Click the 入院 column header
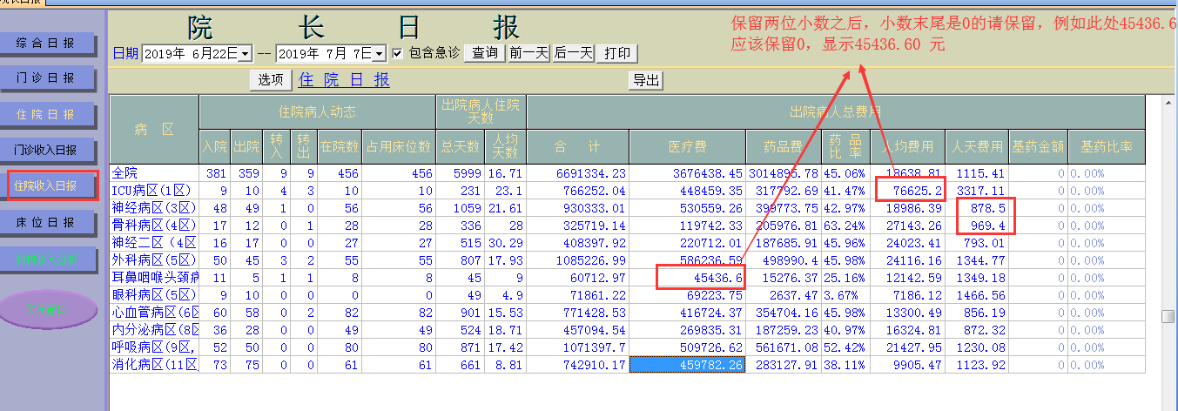1178x411 pixels. [x=214, y=146]
